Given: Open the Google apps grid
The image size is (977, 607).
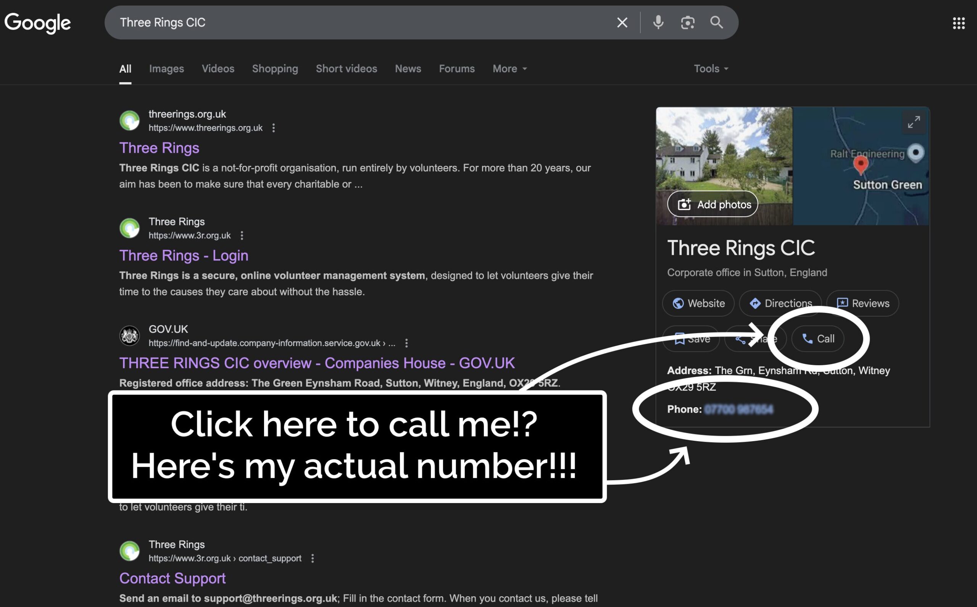Looking at the screenshot, I should [959, 23].
